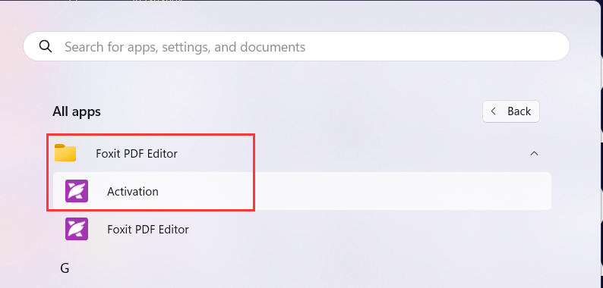Click the Activation app's Foxit icon
The image size is (603, 288).
[x=77, y=191]
